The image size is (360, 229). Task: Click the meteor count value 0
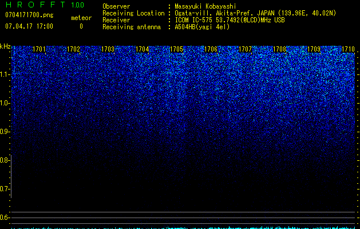point(81,26)
